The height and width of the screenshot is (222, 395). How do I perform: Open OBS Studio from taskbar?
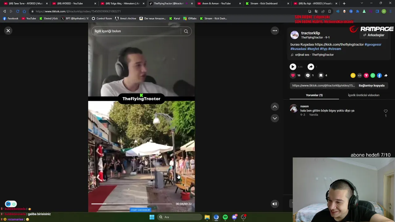(x=243, y=217)
